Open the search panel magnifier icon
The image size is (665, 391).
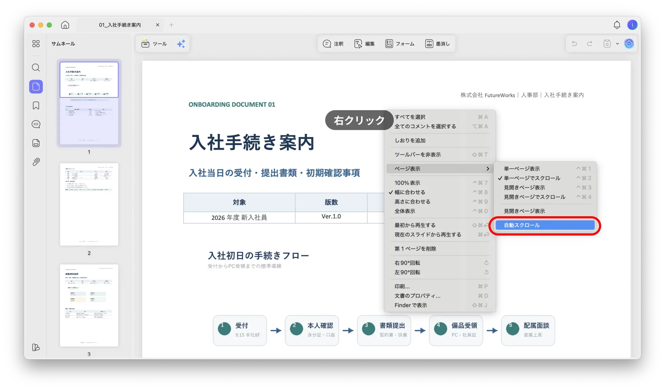[x=36, y=68]
